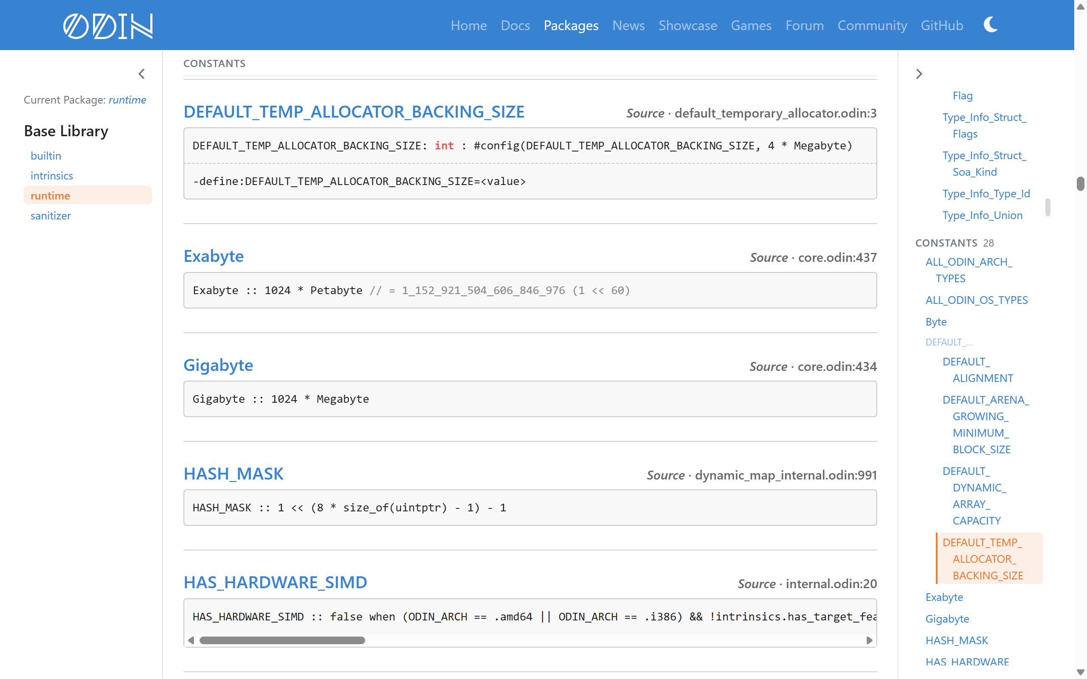The width and height of the screenshot is (1087, 679).
Task: Open source core.odin:437 link
Action: point(837,257)
